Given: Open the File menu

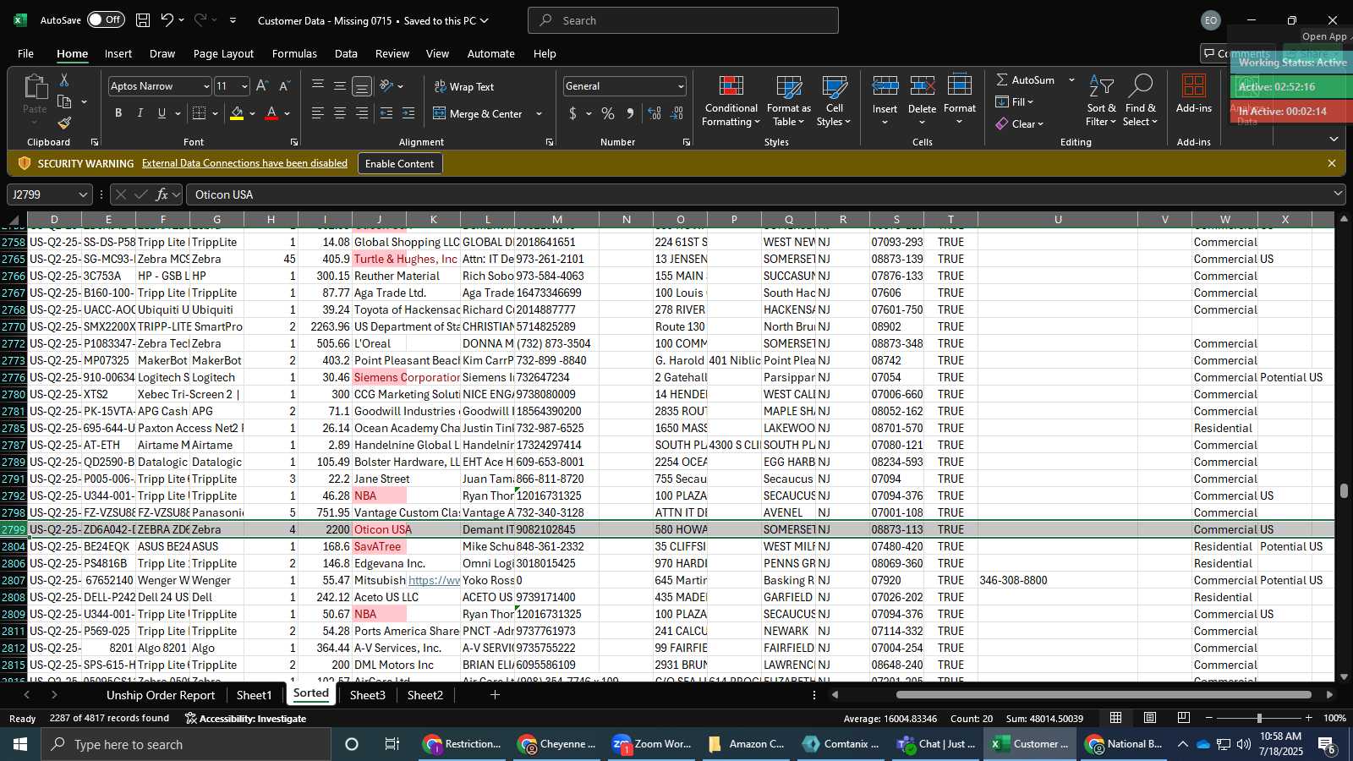Looking at the screenshot, I should pyautogui.click(x=26, y=53).
